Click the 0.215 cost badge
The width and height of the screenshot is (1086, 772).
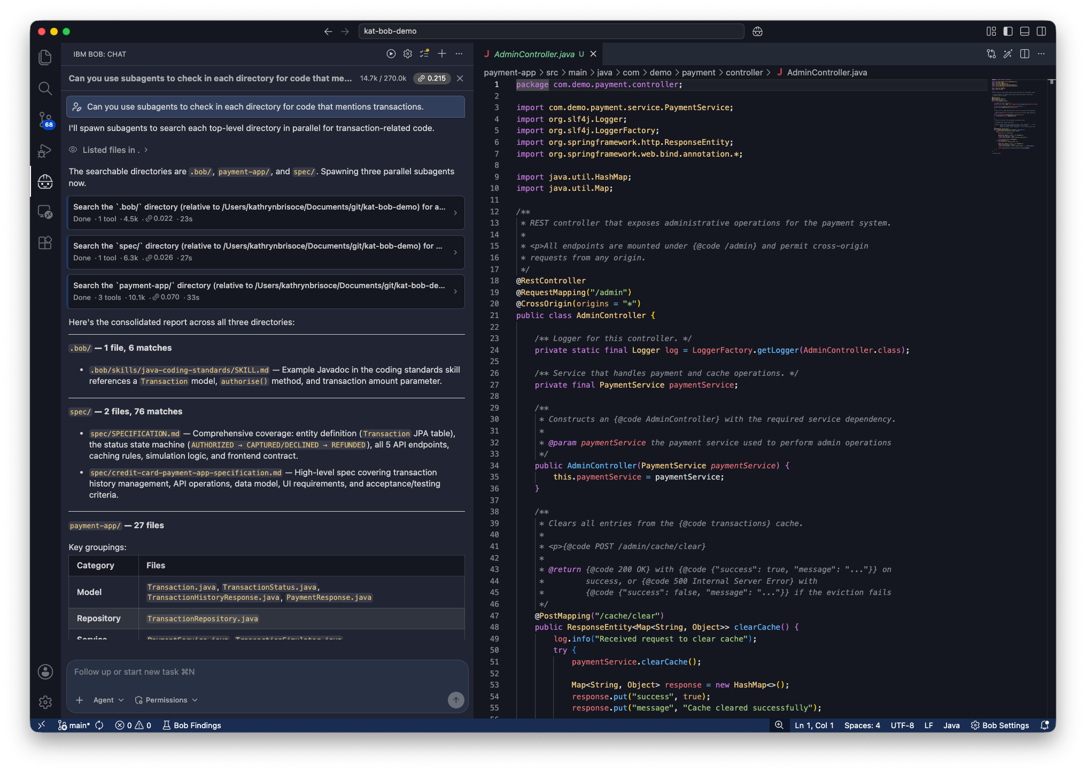coord(432,79)
